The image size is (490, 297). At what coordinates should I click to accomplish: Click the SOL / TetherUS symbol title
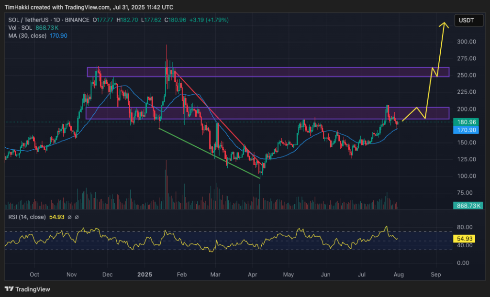(x=28, y=20)
